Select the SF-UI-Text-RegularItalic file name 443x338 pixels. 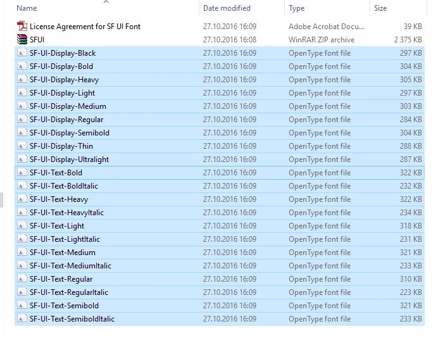tap(69, 292)
